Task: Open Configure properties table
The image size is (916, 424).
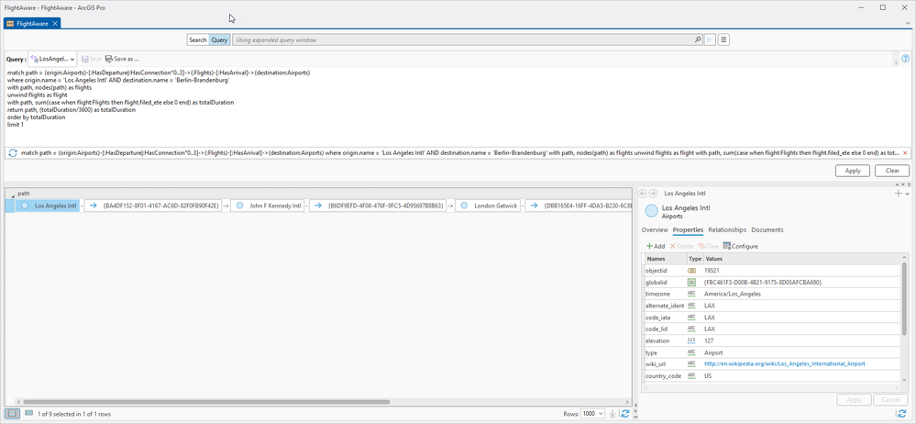Action: tap(740, 246)
